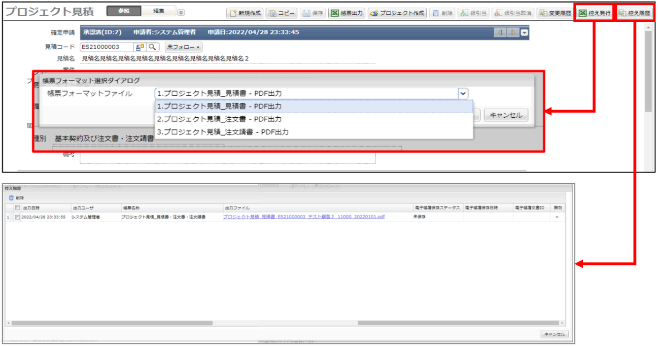Open the 帳票フォーマットファイル combo box arrow

(463, 93)
